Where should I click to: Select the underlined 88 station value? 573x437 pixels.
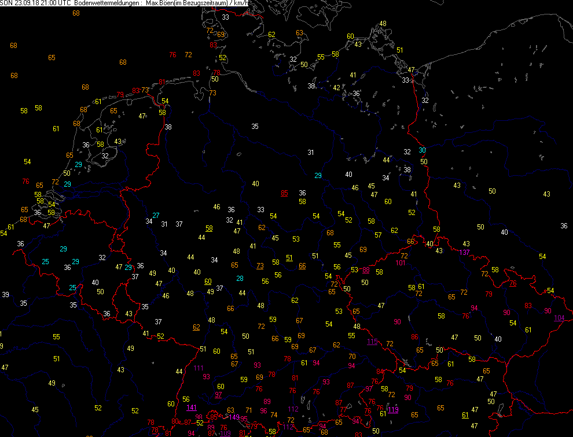click(366, 270)
